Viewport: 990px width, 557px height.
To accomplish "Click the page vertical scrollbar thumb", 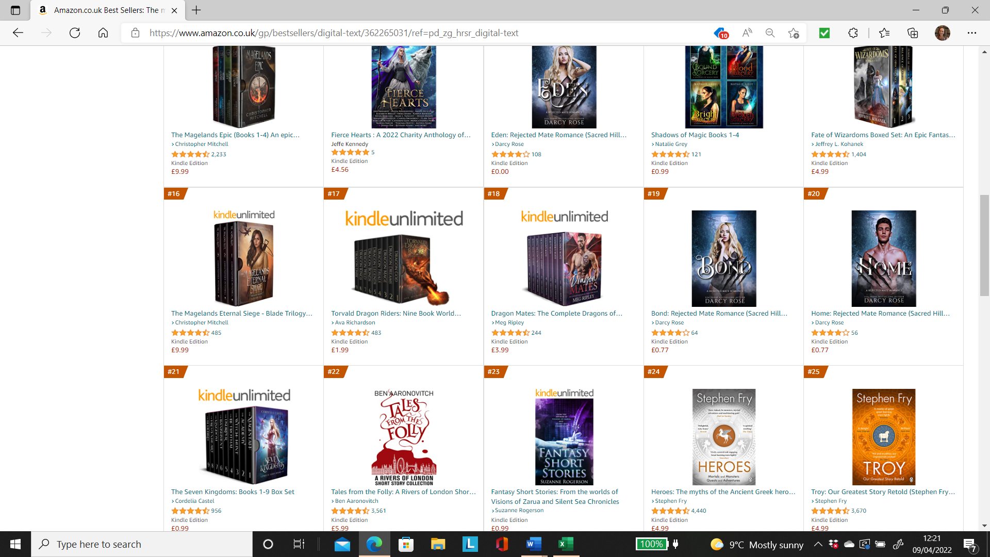I will (x=984, y=245).
